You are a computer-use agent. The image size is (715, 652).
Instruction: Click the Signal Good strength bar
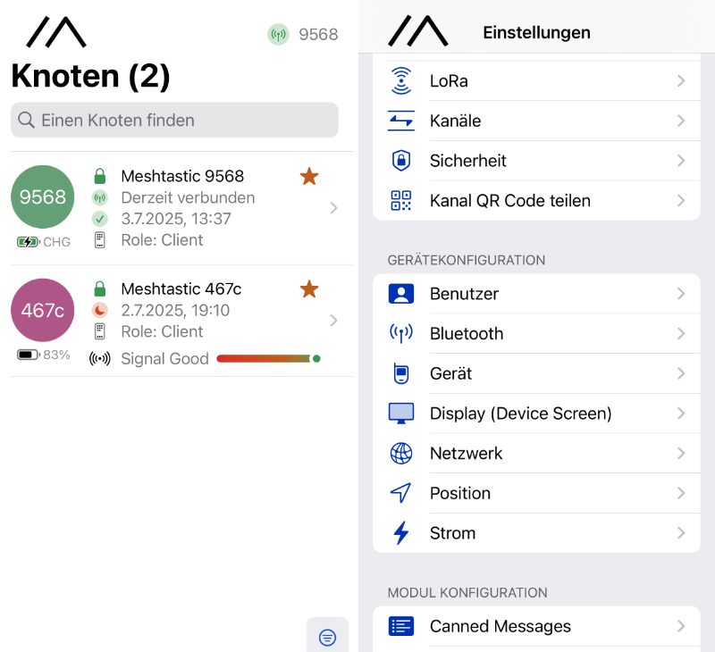tap(268, 358)
